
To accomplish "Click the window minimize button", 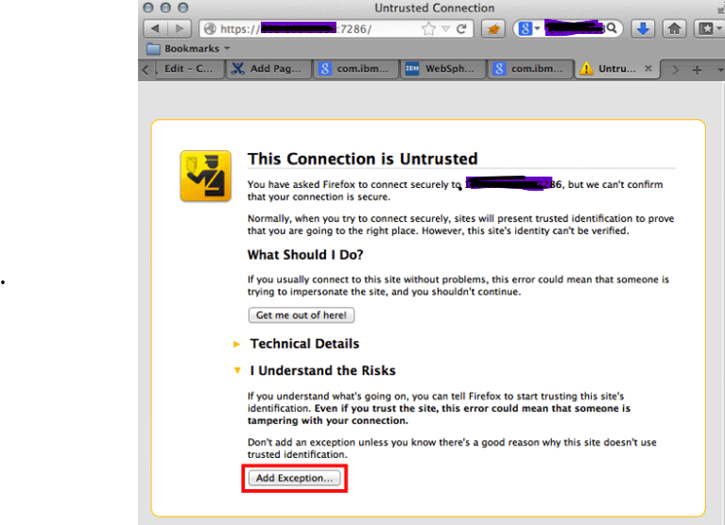I will (165, 8).
